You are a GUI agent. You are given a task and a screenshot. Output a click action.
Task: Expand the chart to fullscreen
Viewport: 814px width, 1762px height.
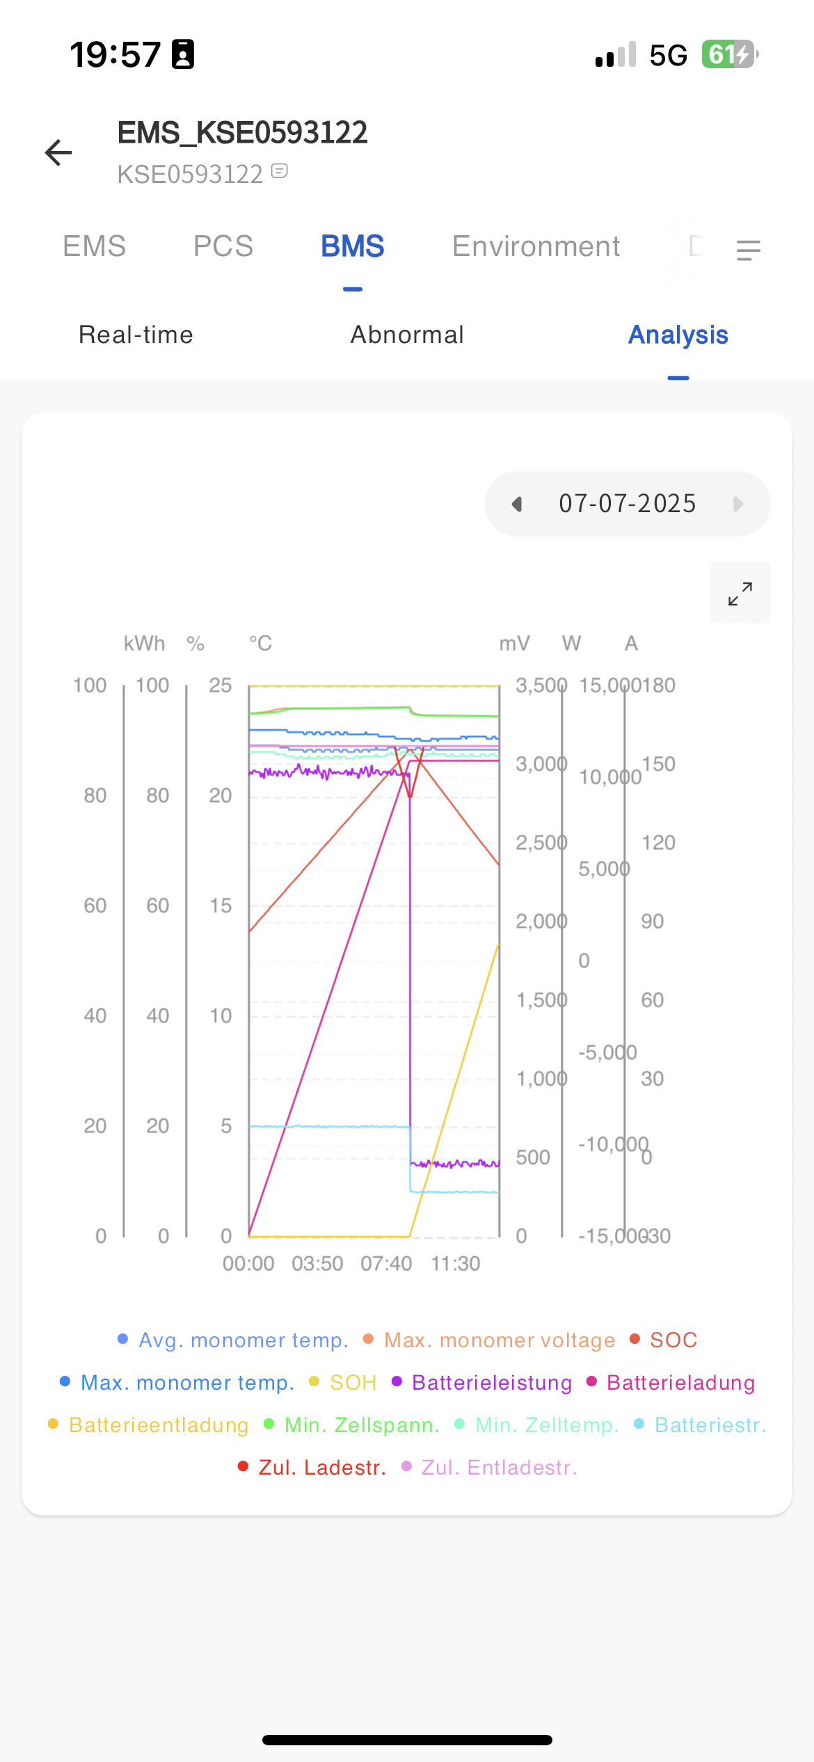(x=740, y=594)
